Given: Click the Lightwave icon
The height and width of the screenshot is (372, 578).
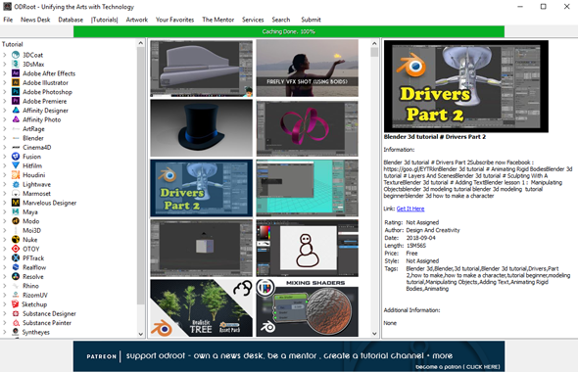Looking at the screenshot, I should tap(16, 184).
